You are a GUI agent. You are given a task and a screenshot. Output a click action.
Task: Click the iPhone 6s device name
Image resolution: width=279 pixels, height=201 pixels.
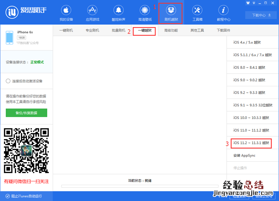point(25,32)
